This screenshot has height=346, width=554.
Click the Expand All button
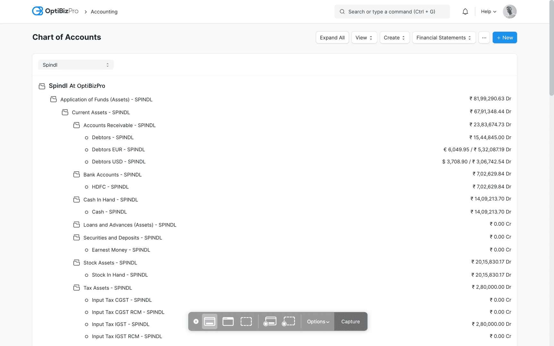332,37
